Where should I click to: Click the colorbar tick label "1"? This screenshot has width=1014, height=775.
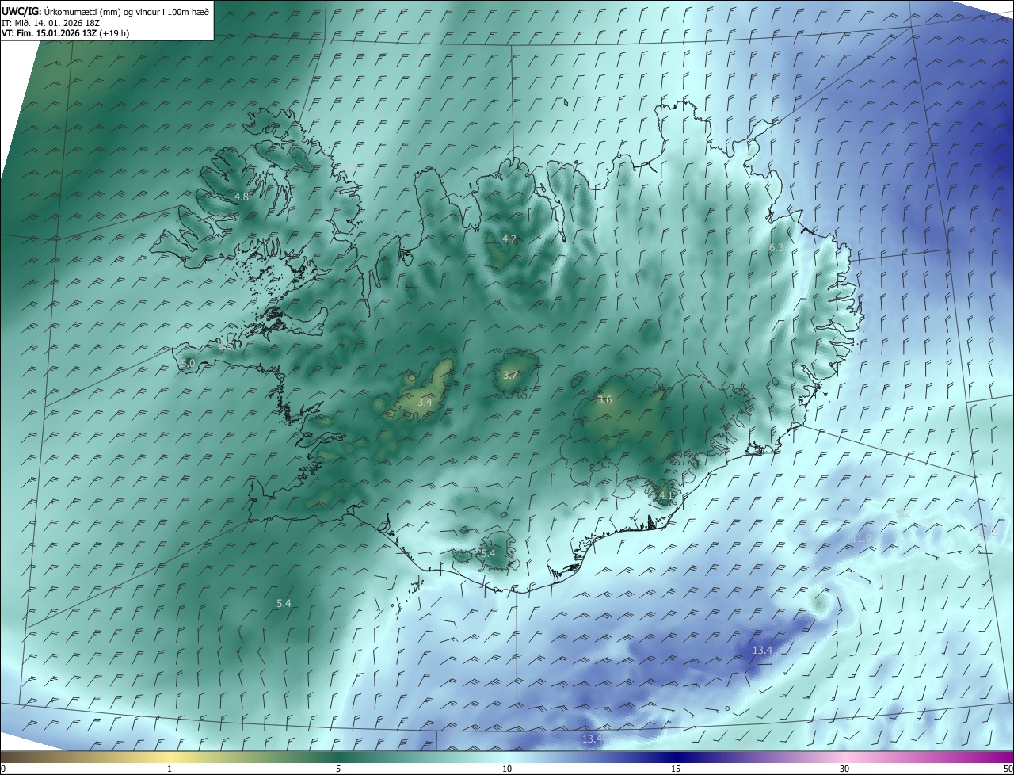[x=170, y=769]
